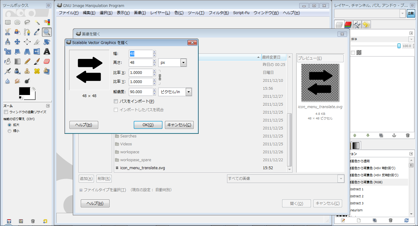The width and height of the screenshot is (418, 226).
Task: Select the Smudge tool
Action: 17,81
